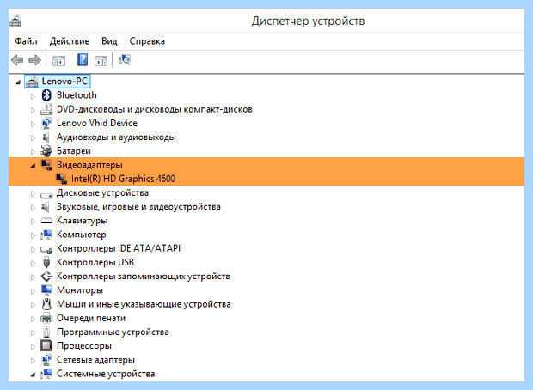The image size is (533, 390).
Task: Click the Сетевые адаптеры network icon
Action: pyautogui.click(x=46, y=360)
